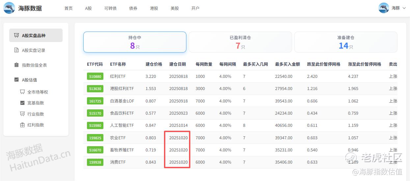Viewport: 410px width, 181px height.
Task: Open 开户 in the top navigation
Action: click(195, 8)
